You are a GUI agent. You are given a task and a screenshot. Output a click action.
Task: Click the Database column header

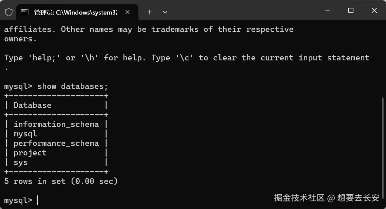(33, 106)
